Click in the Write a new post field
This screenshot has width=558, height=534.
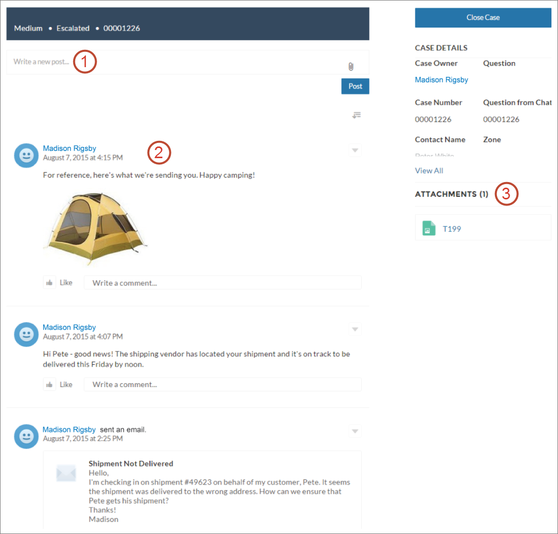41,61
